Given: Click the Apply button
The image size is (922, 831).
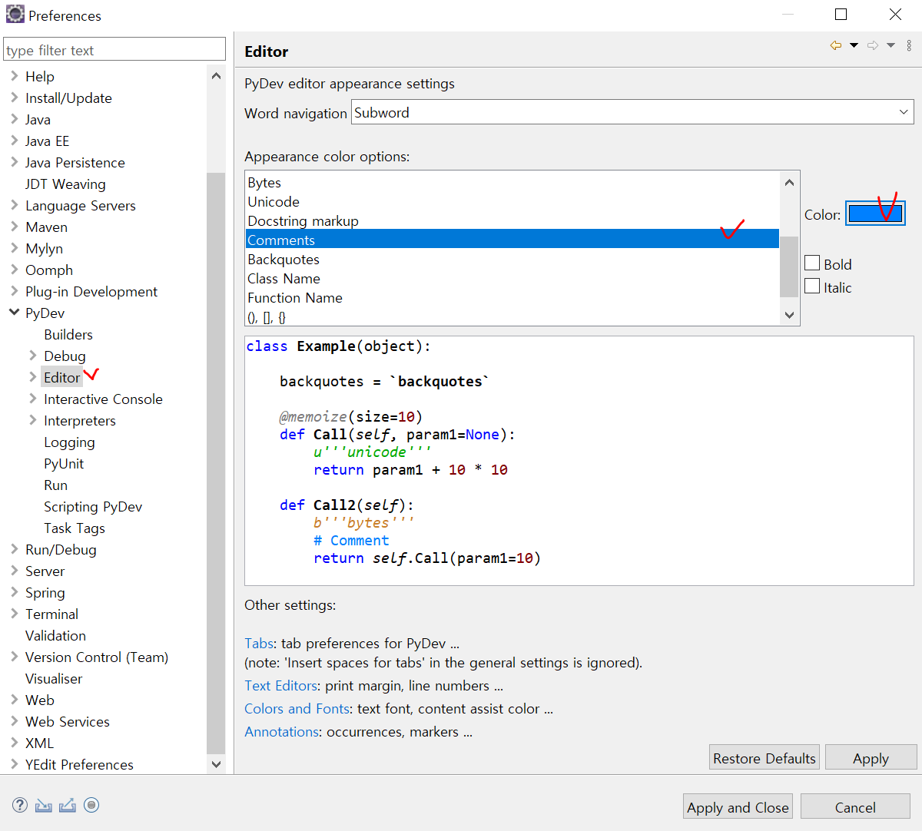Looking at the screenshot, I should tap(871, 758).
